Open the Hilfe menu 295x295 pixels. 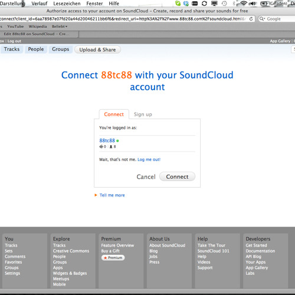click(114, 4)
